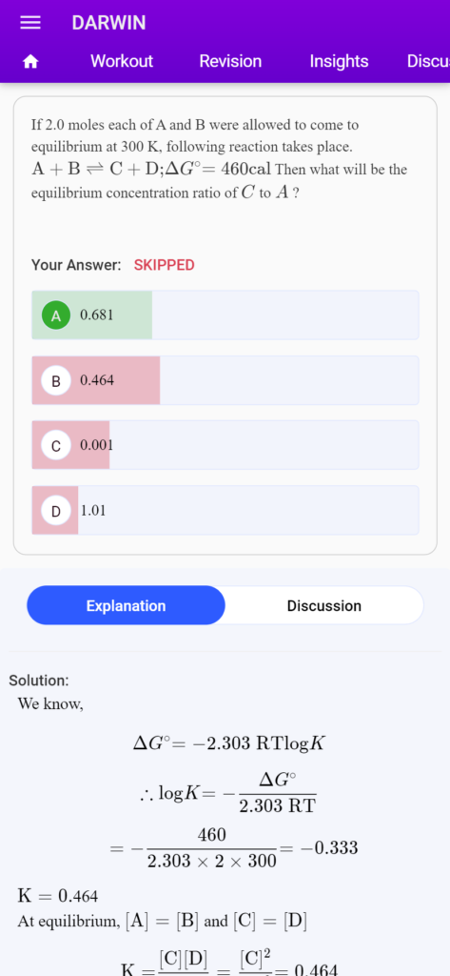450x976 pixels.
Task: Show the Explanation section
Action: [x=126, y=605]
